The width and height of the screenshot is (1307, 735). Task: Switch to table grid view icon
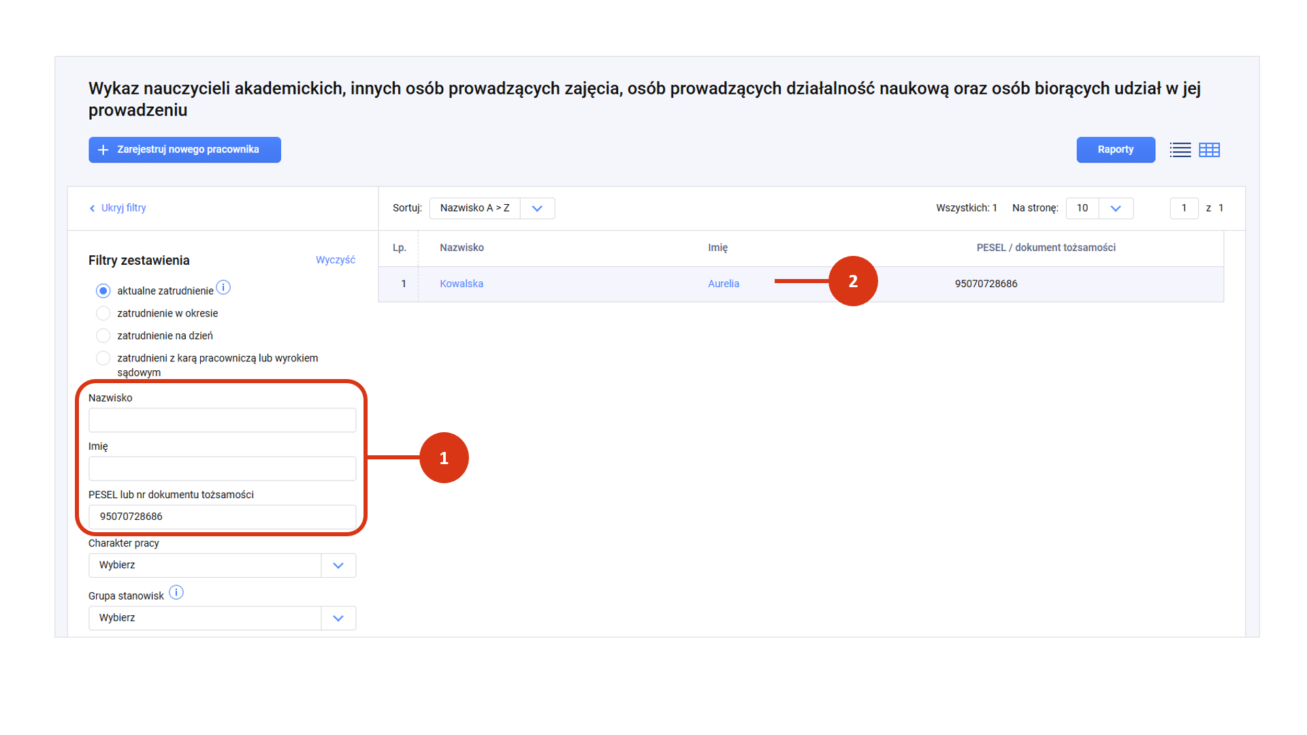tap(1209, 150)
